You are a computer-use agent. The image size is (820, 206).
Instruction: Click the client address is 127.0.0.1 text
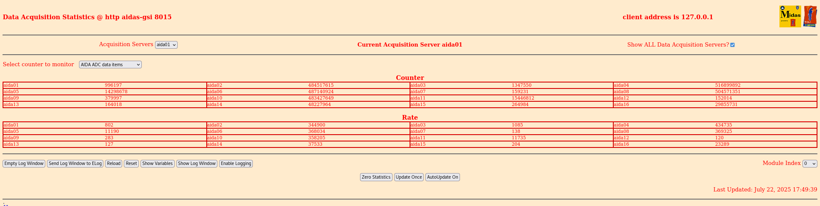[668, 17]
